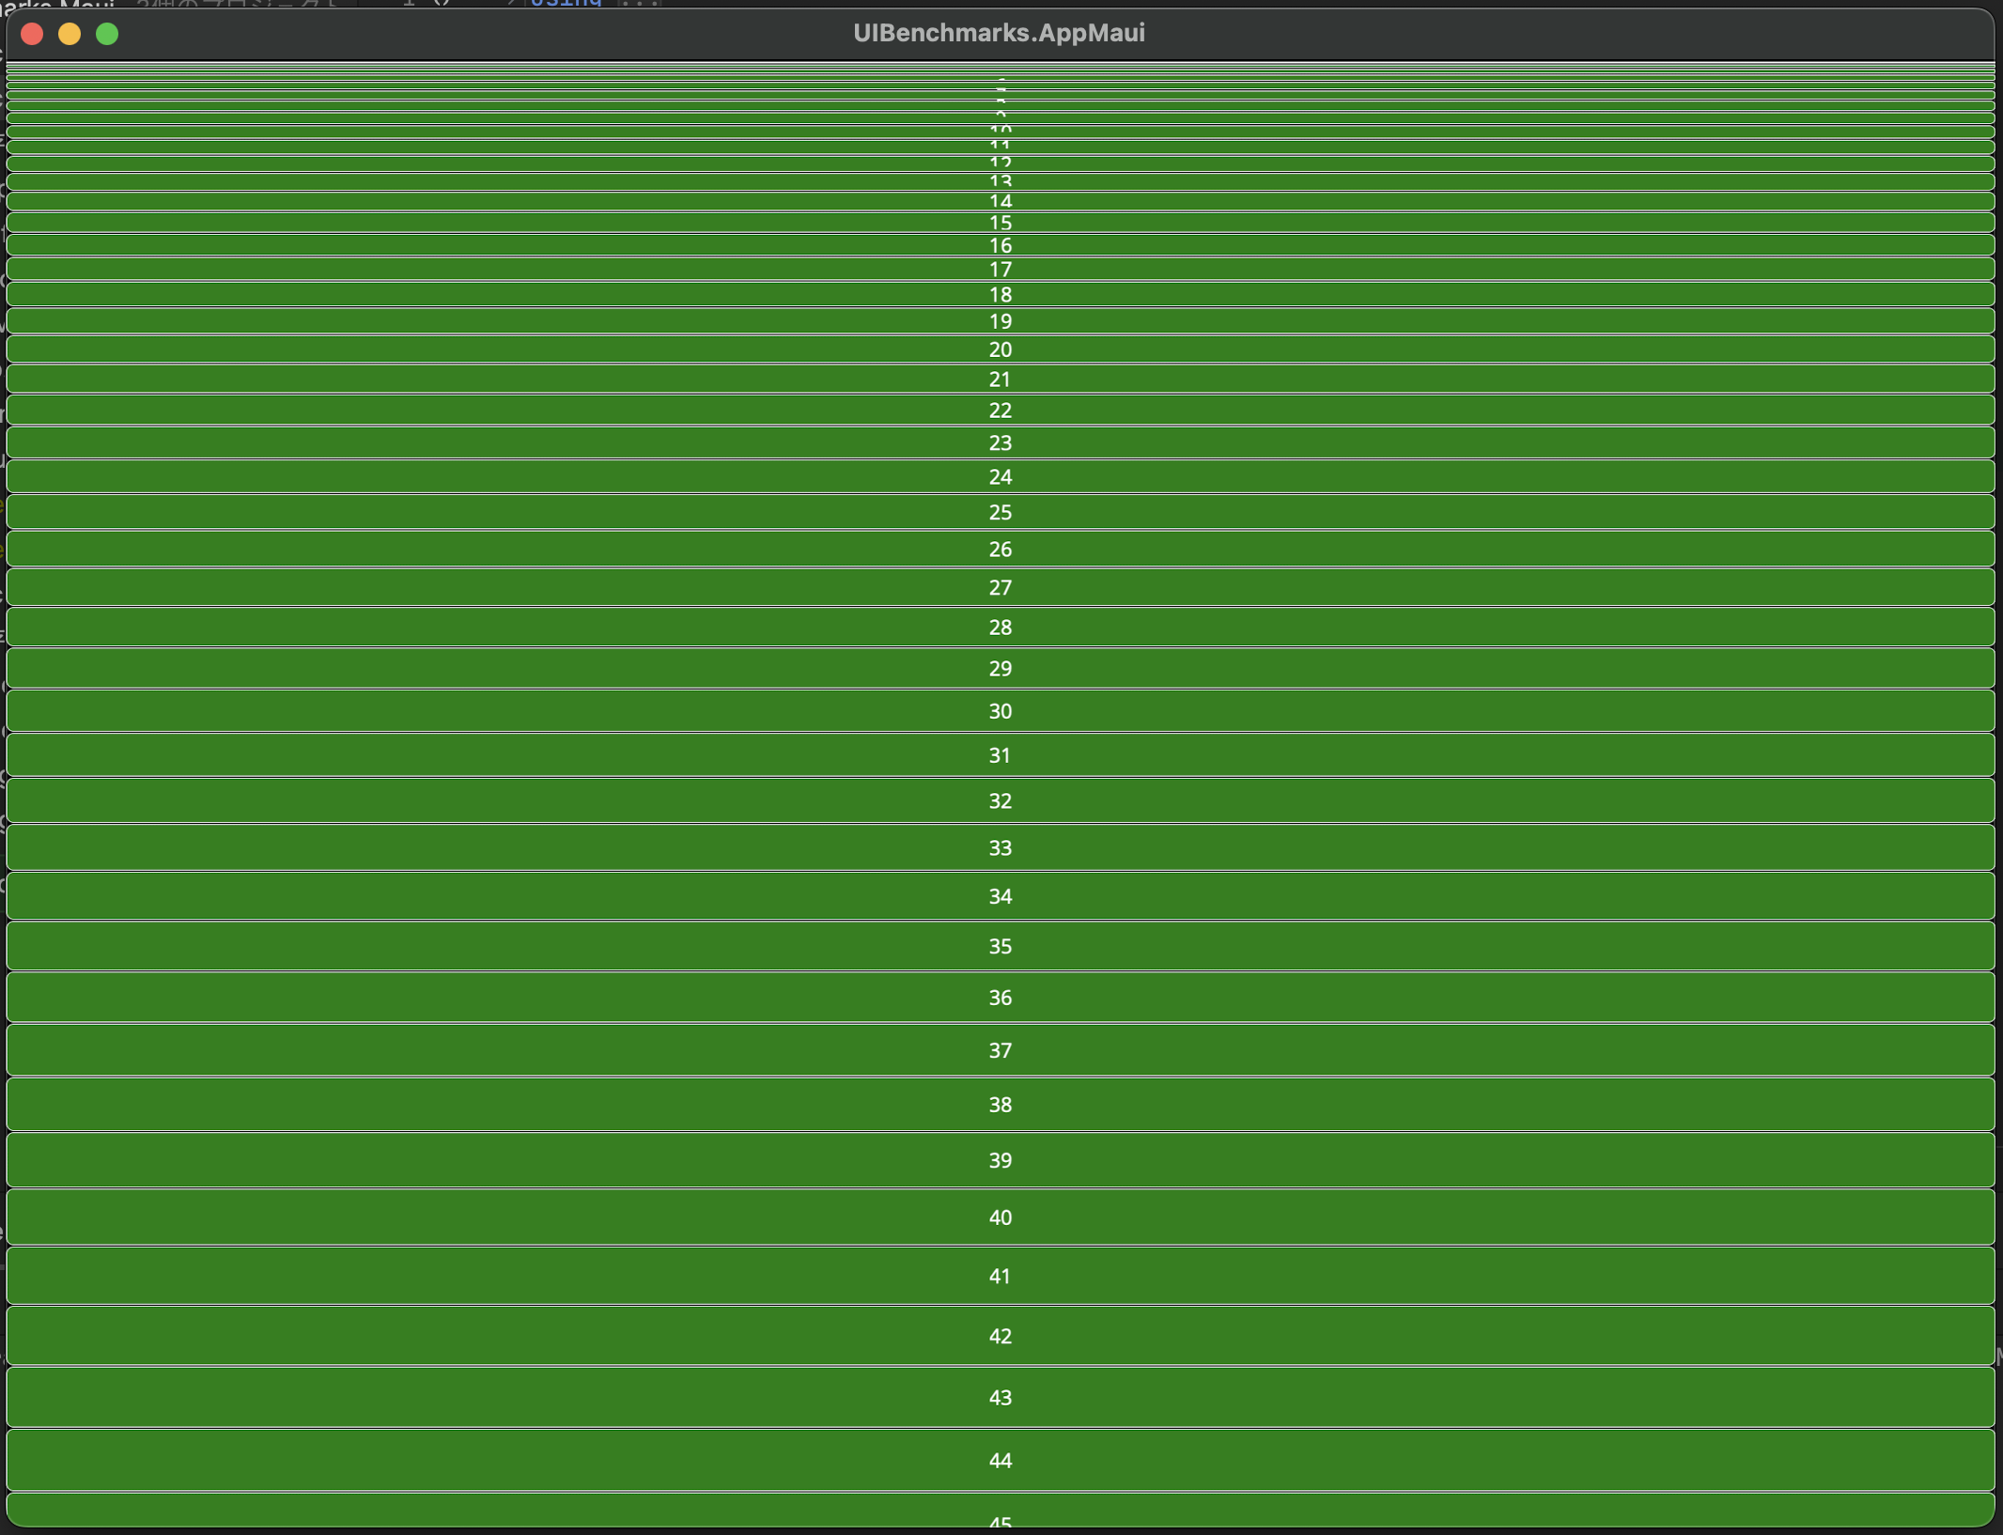Close the UIBenchmarks.AppMaui window

(33, 34)
